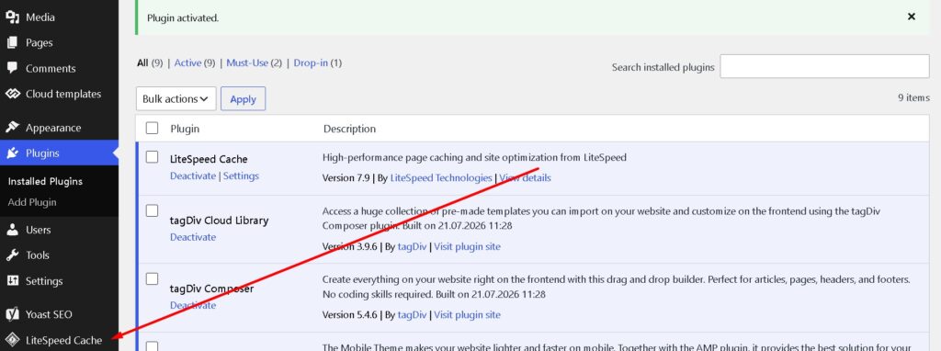This screenshot has height=351, width=941.
Task: Check the tagDiv Composer checkbox
Action: click(x=153, y=279)
